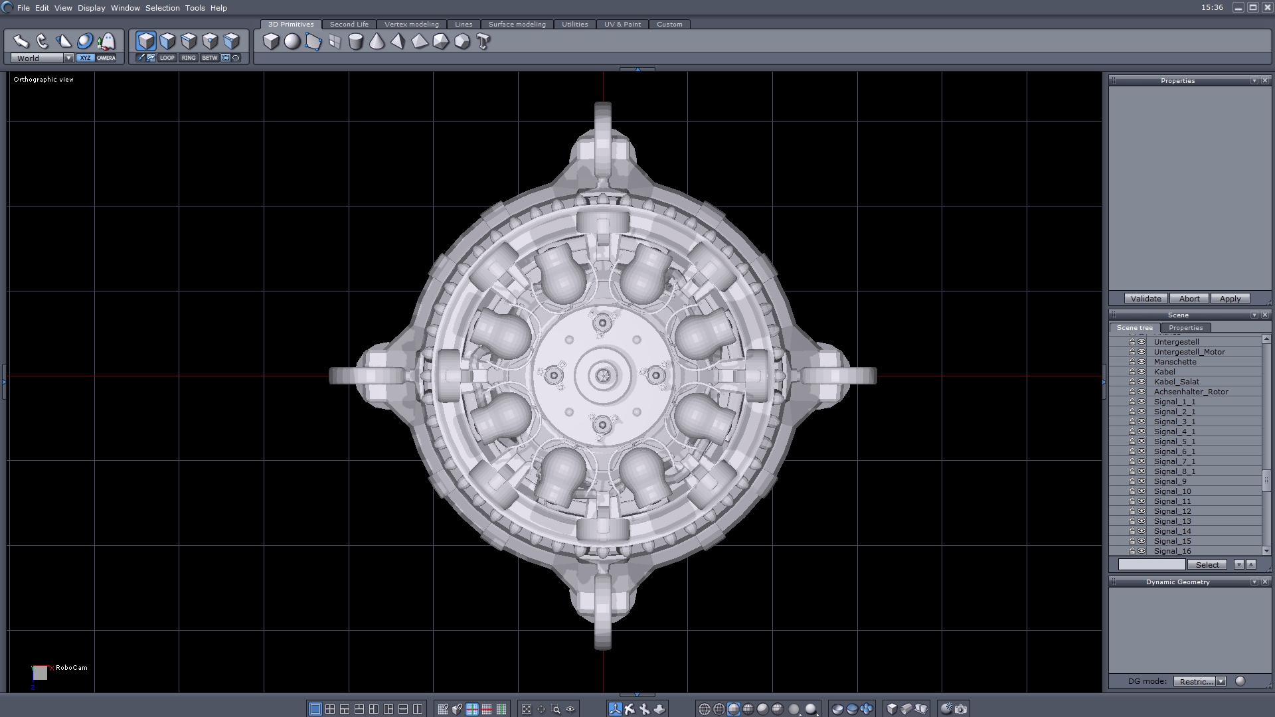
Task: Open the World coordinate dropdown
Action: 68,58
